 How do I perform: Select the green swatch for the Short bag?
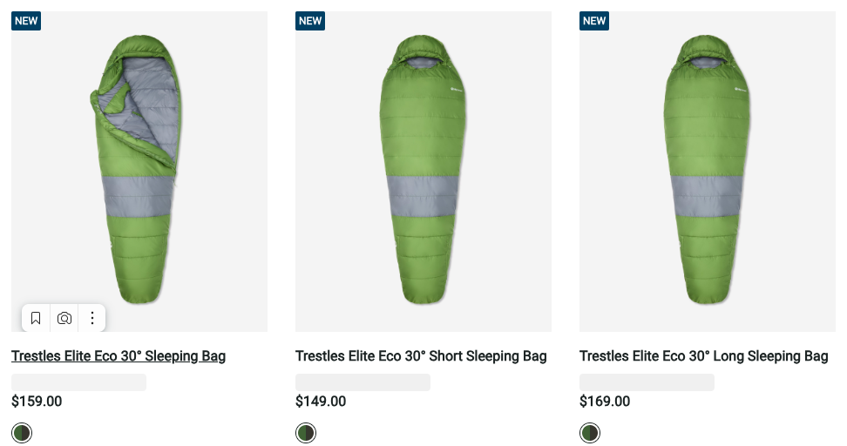click(306, 433)
